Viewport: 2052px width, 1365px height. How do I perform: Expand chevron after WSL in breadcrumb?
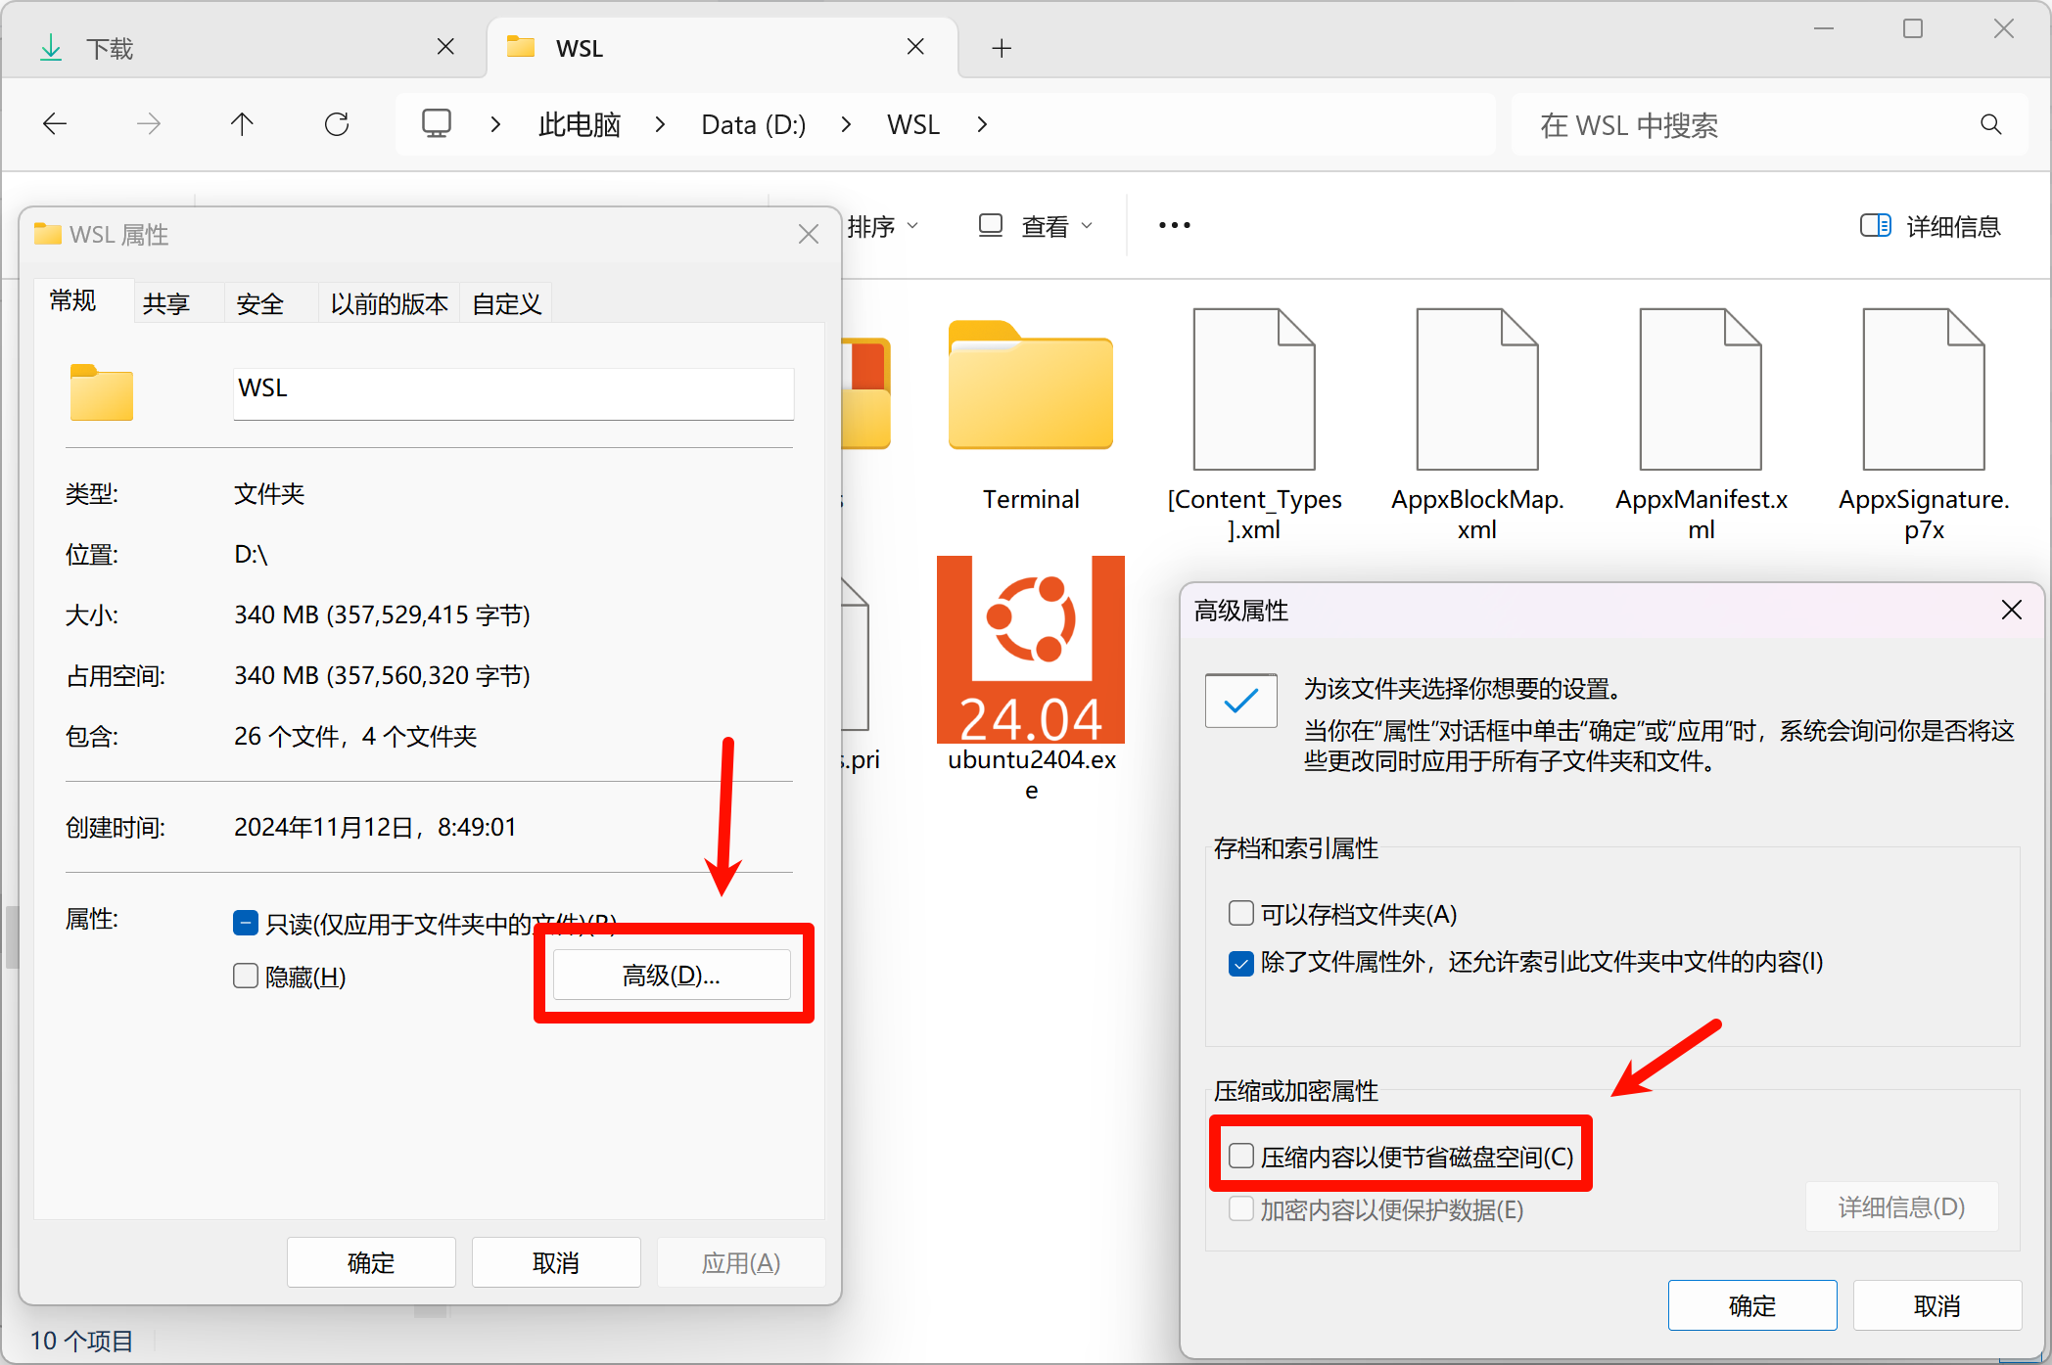982,125
